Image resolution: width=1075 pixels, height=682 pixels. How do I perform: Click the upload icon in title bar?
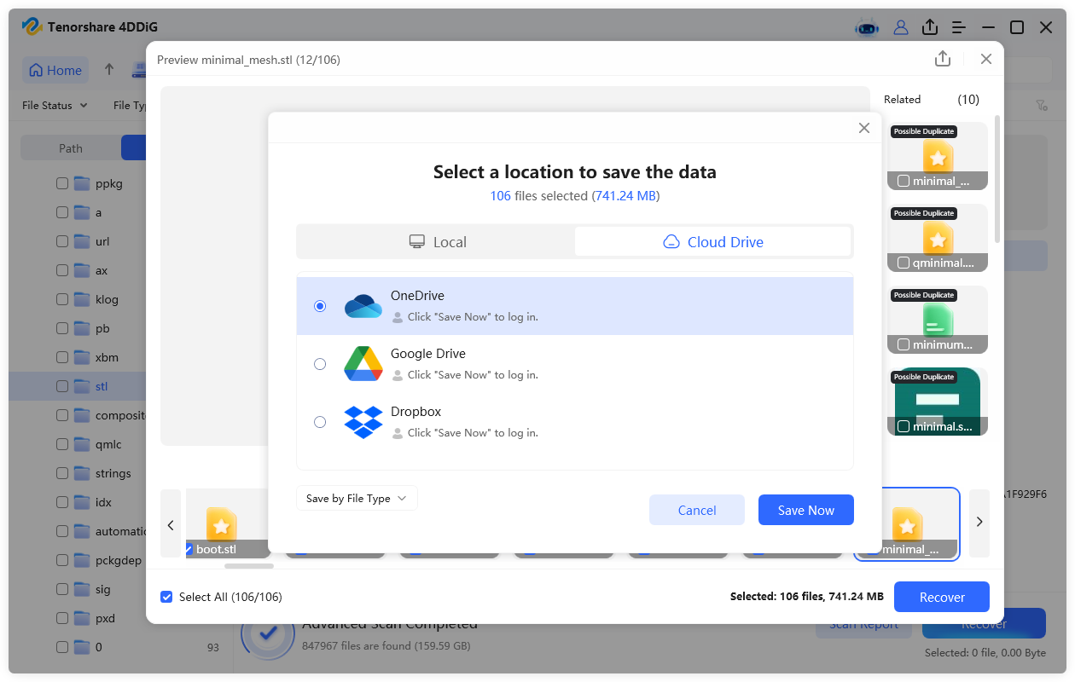(930, 27)
